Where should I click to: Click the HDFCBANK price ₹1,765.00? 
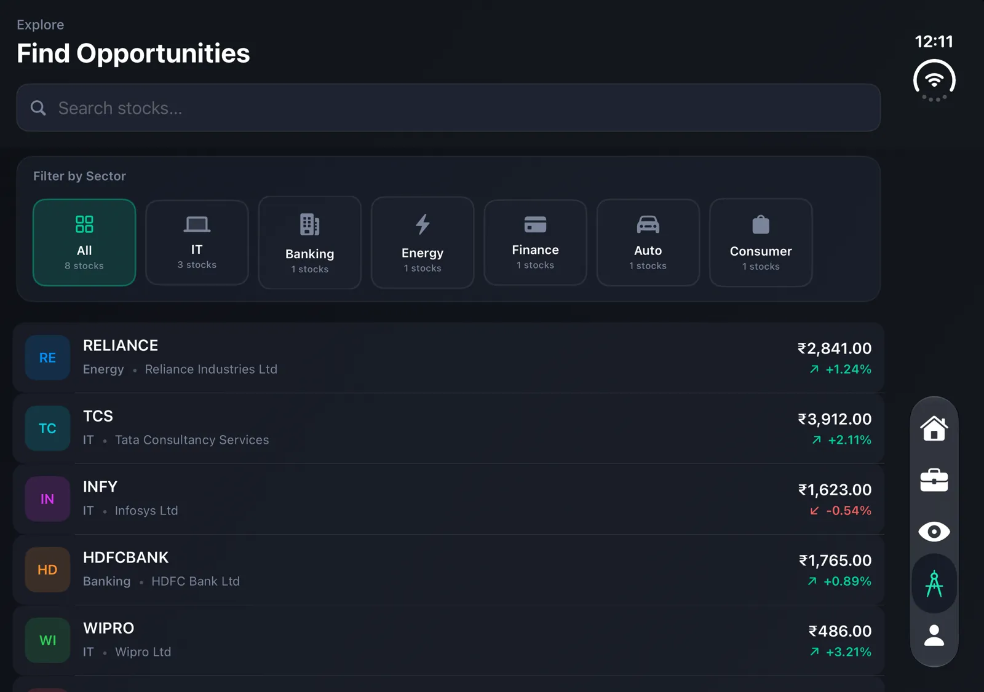point(835,560)
